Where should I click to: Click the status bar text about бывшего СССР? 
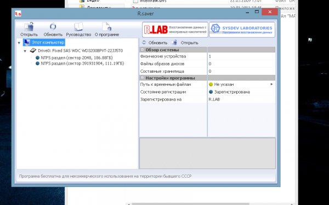(105, 176)
